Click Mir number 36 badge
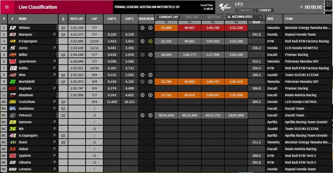Viewport: 333px width, 173px height. click(12, 129)
